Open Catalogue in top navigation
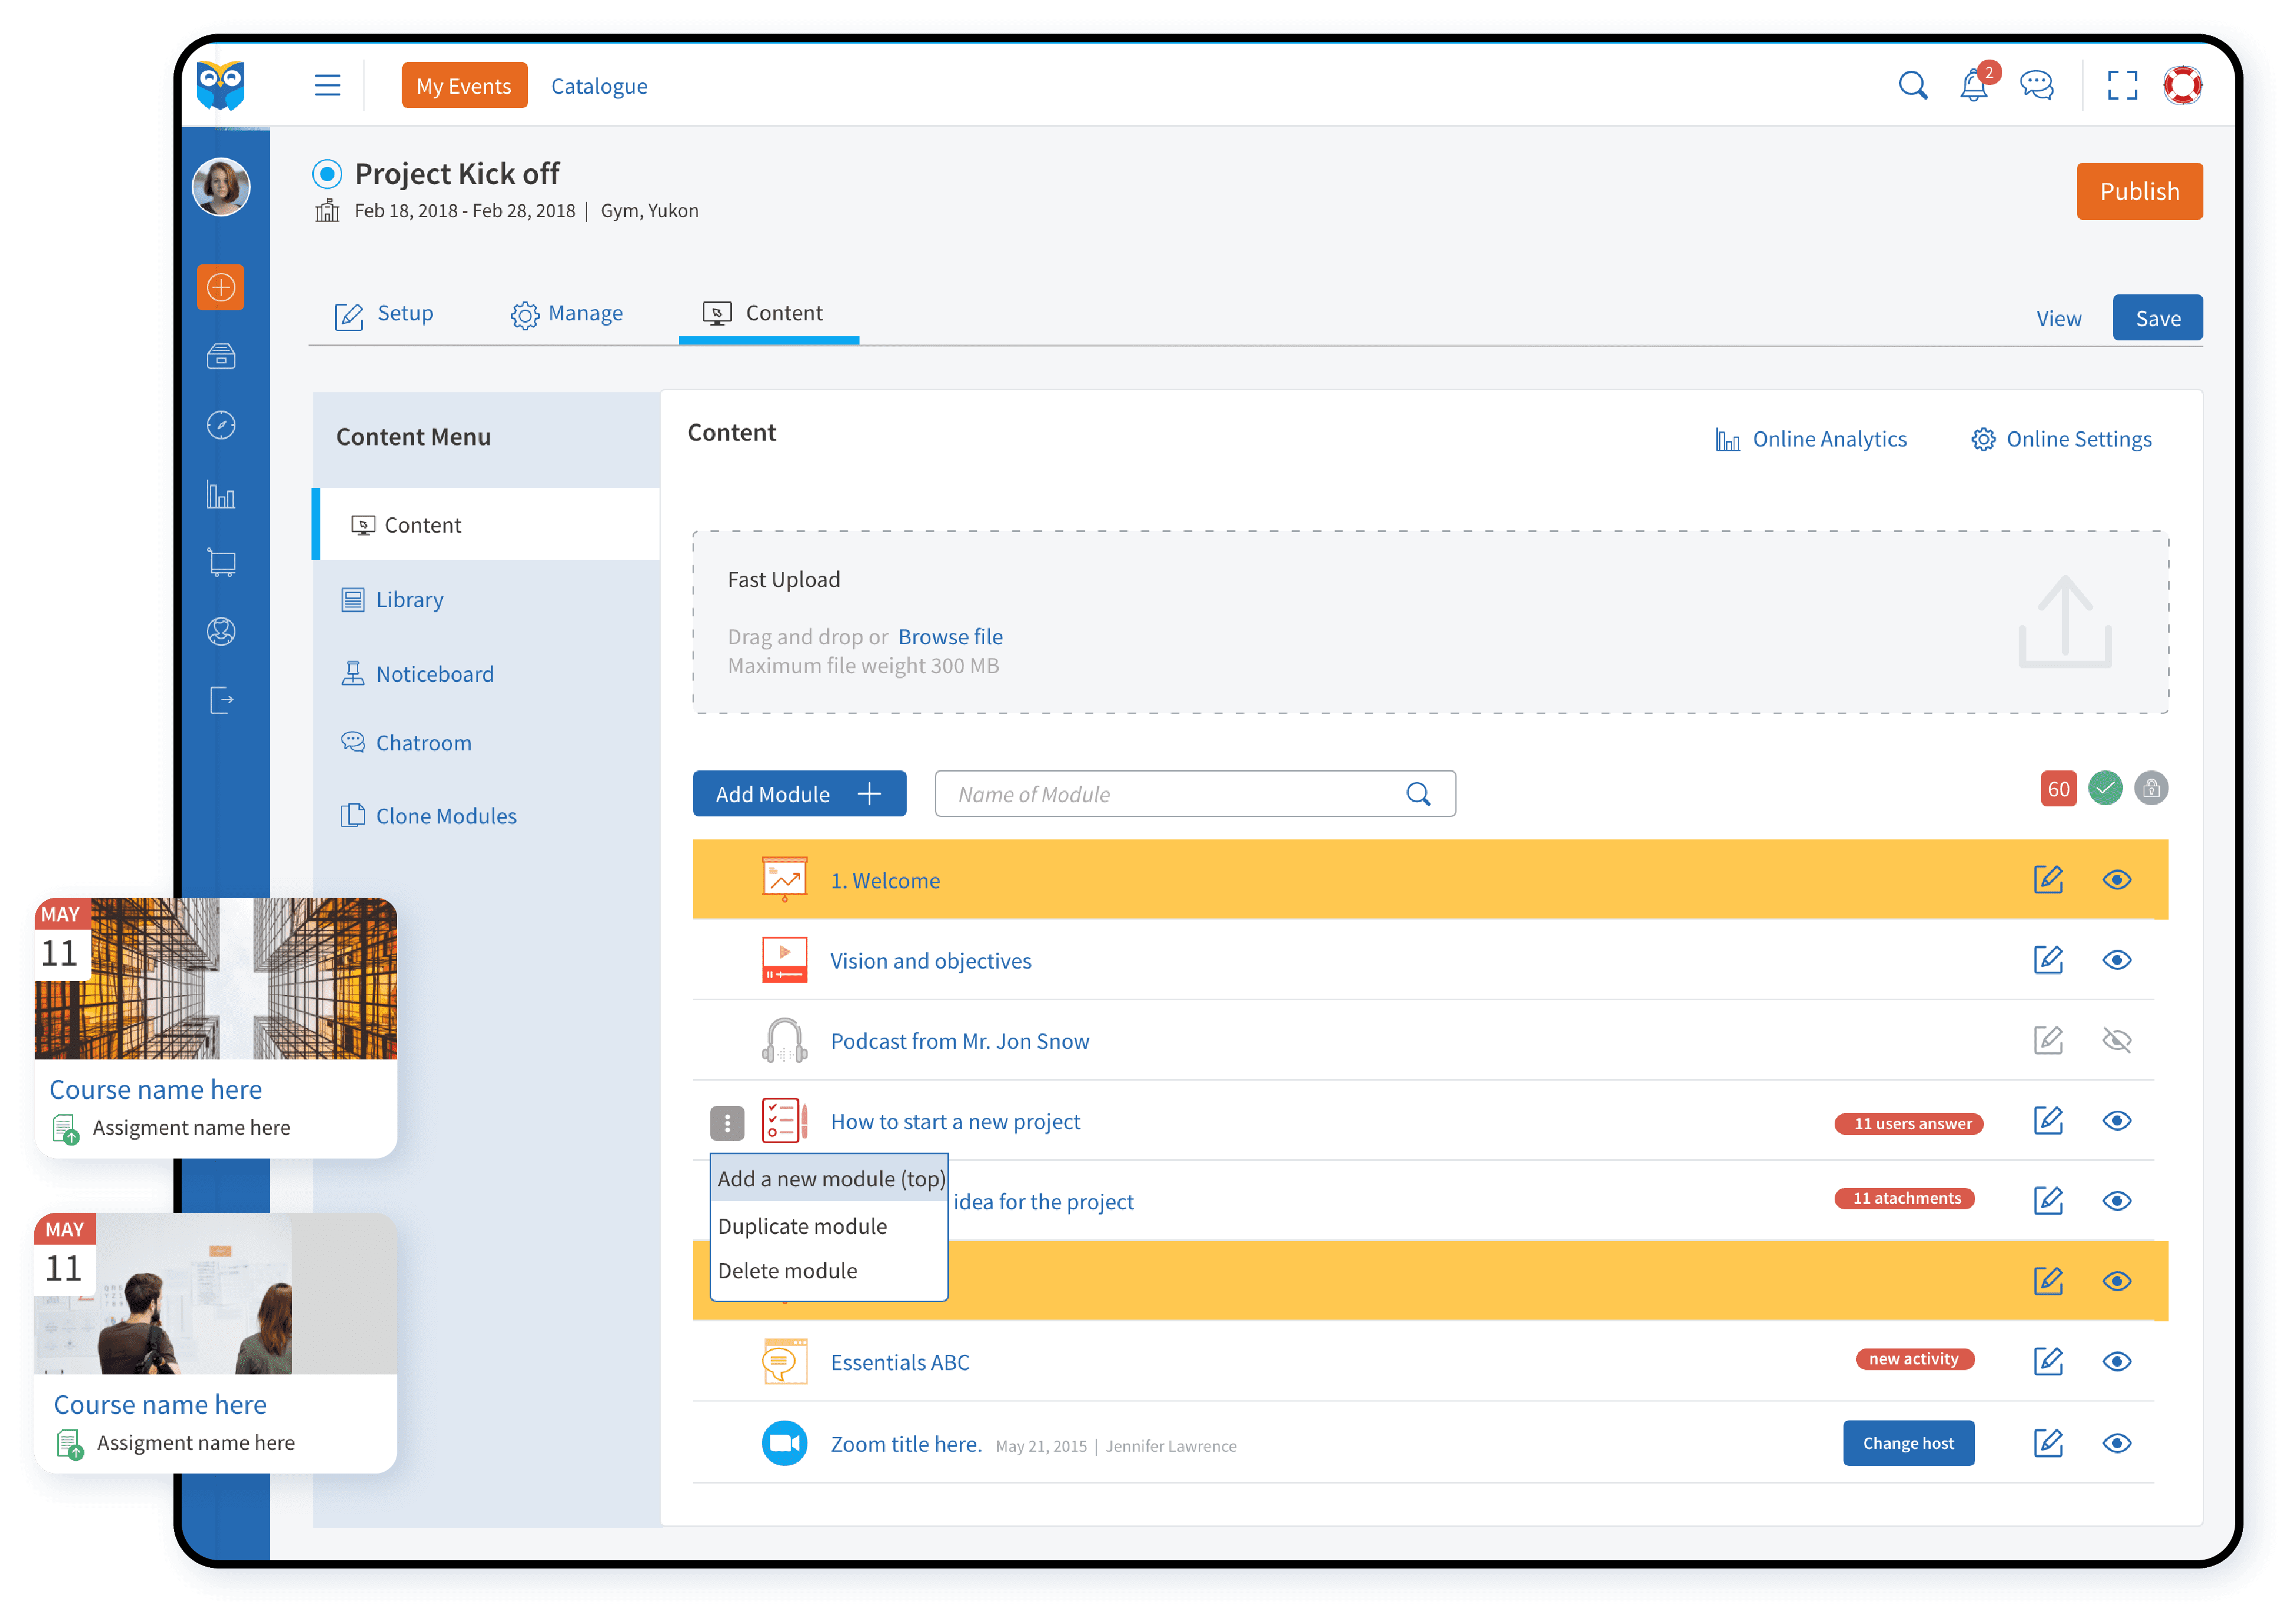2296x1621 pixels. click(x=599, y=86)
